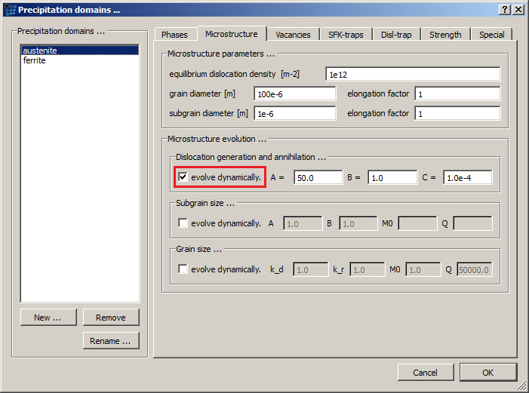Switch to the Phases tab
The width and height of the screenshot is (529, 393).
(174, 35)
